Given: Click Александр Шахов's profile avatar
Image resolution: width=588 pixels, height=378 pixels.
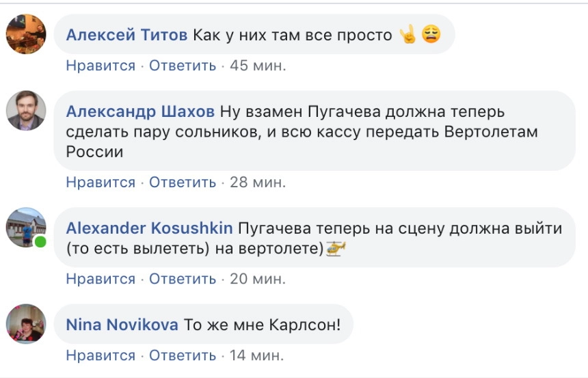Looking at the screenshot, I should tap(26, 110).
